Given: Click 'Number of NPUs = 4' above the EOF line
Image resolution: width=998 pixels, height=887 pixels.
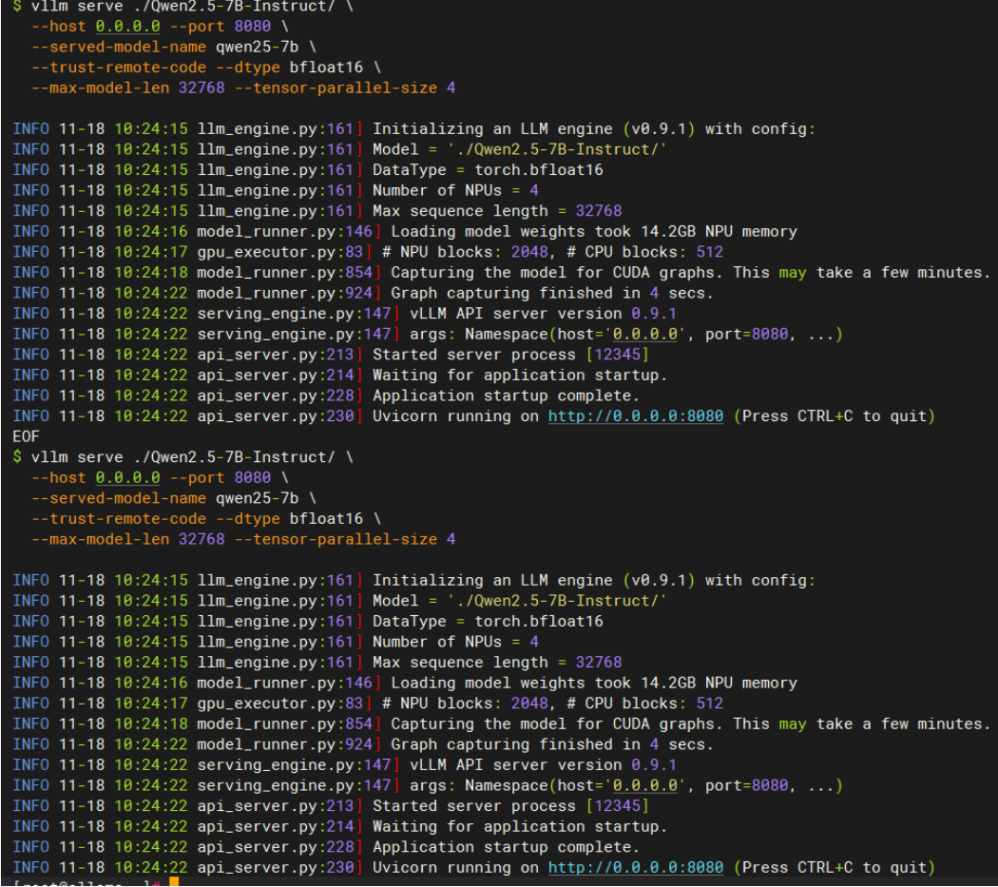Looking at the screenshot, I should 455,190.
